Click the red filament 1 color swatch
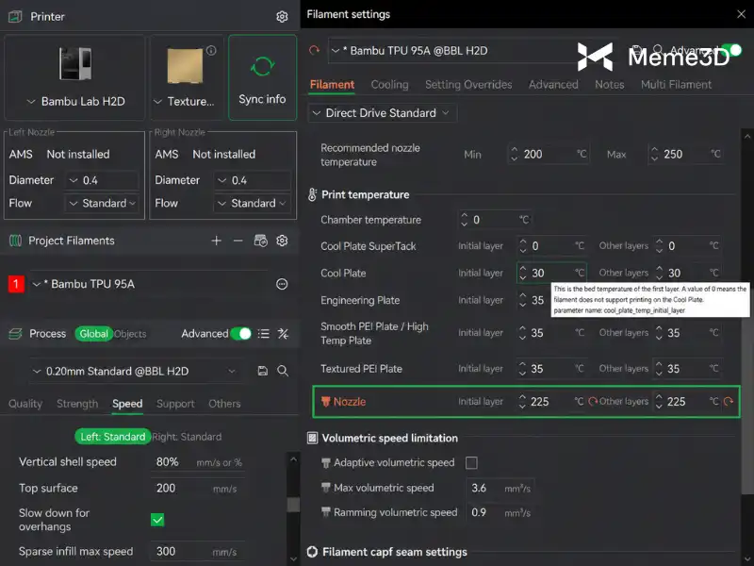 (x=16, y=284)
